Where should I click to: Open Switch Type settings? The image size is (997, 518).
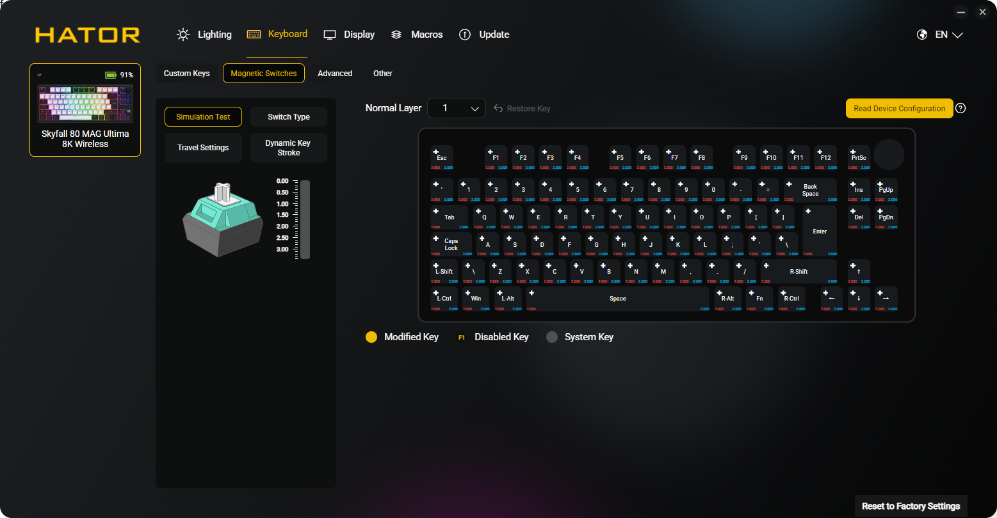pyautogui.click(x=289, y=117)
